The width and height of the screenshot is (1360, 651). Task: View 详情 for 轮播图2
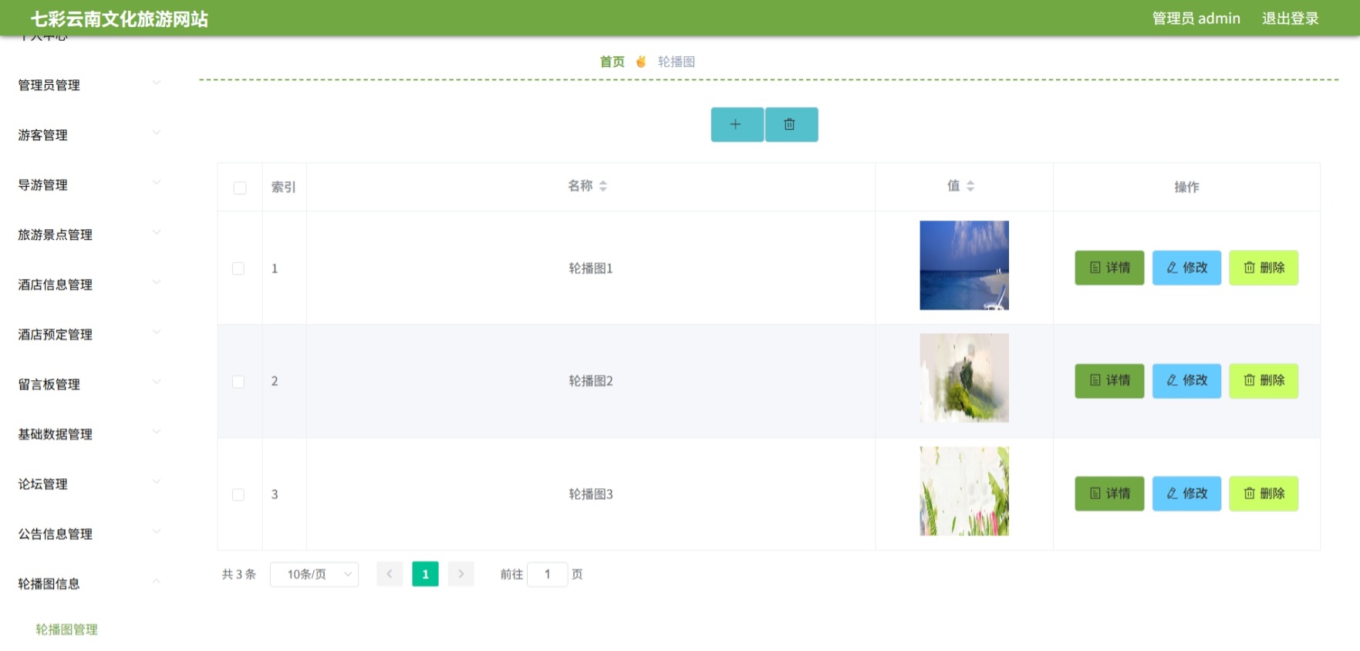[x=1109, y=380]
